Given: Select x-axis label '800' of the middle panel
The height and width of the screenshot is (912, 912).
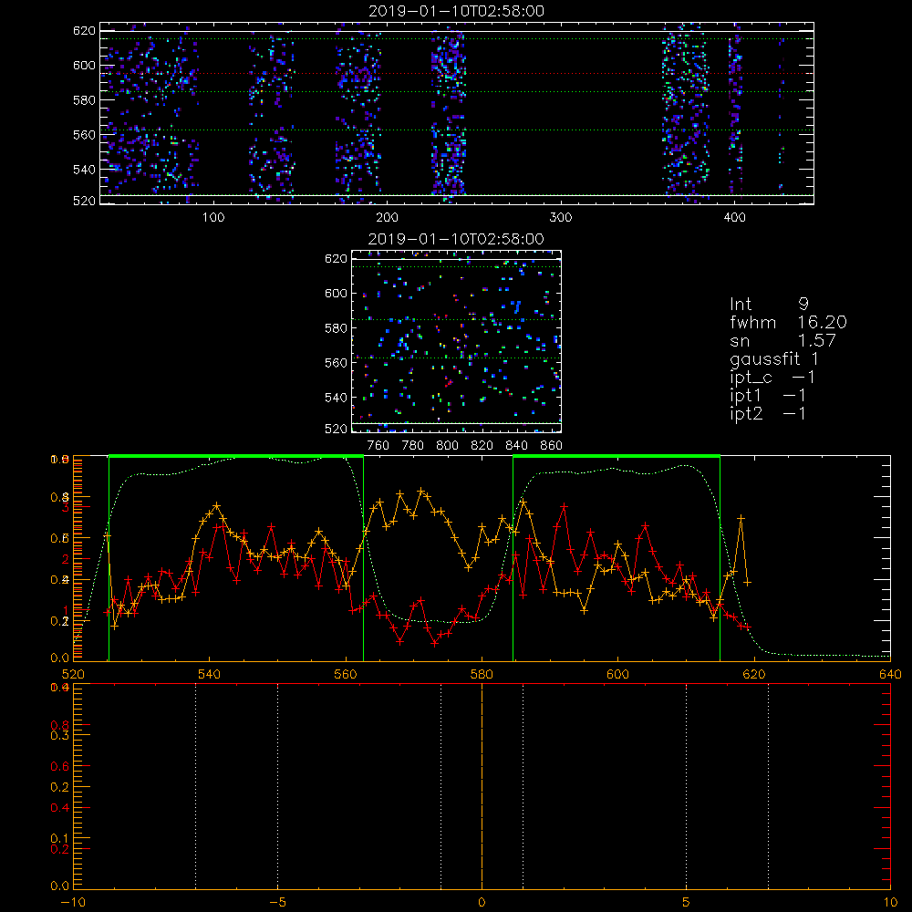Looking at the screenshot, I should coord(447,446).
